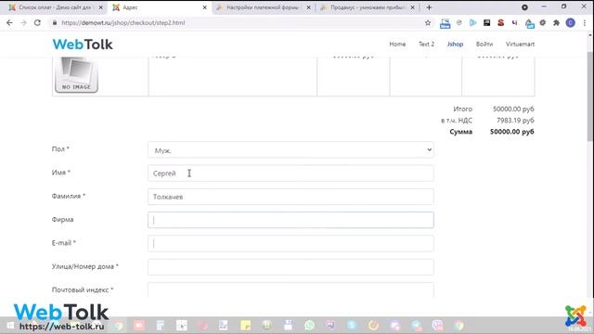Click the 'Сумма' total 50000.00 руб

pos(511,132)
